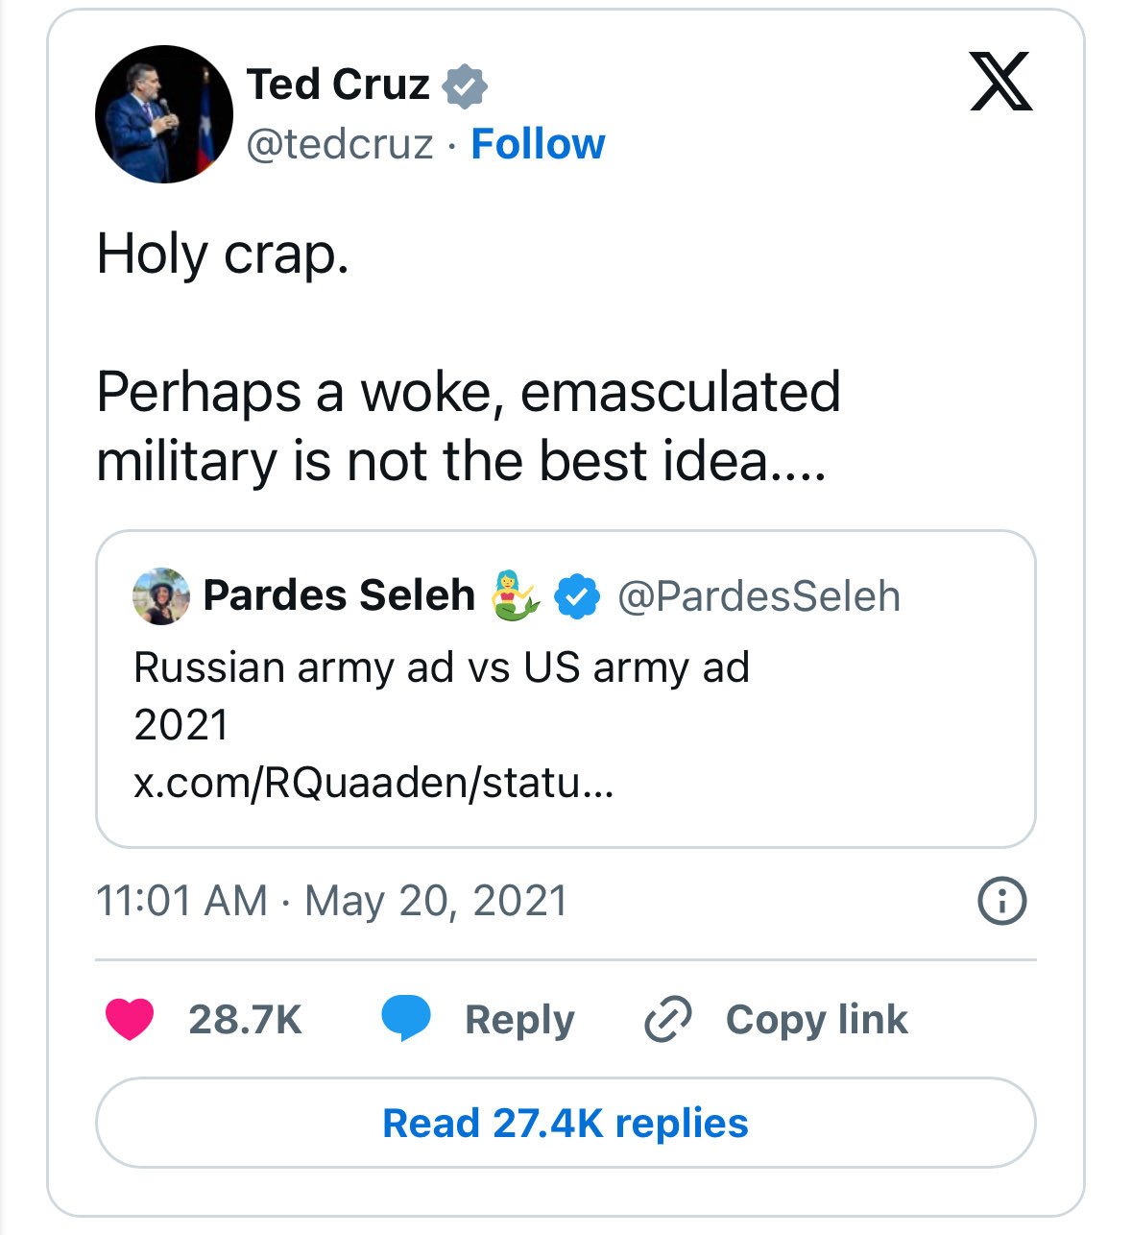Click the Copy link text
This screenshot has height=1235, width=1132.
click(817, 1019)
